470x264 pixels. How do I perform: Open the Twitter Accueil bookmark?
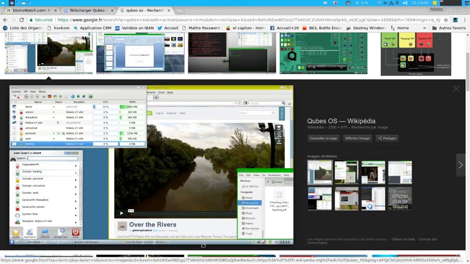pyautogui.click(x=168, y=28)
